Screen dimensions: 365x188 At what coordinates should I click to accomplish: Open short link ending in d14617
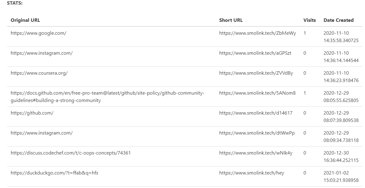tap(255, 113)
